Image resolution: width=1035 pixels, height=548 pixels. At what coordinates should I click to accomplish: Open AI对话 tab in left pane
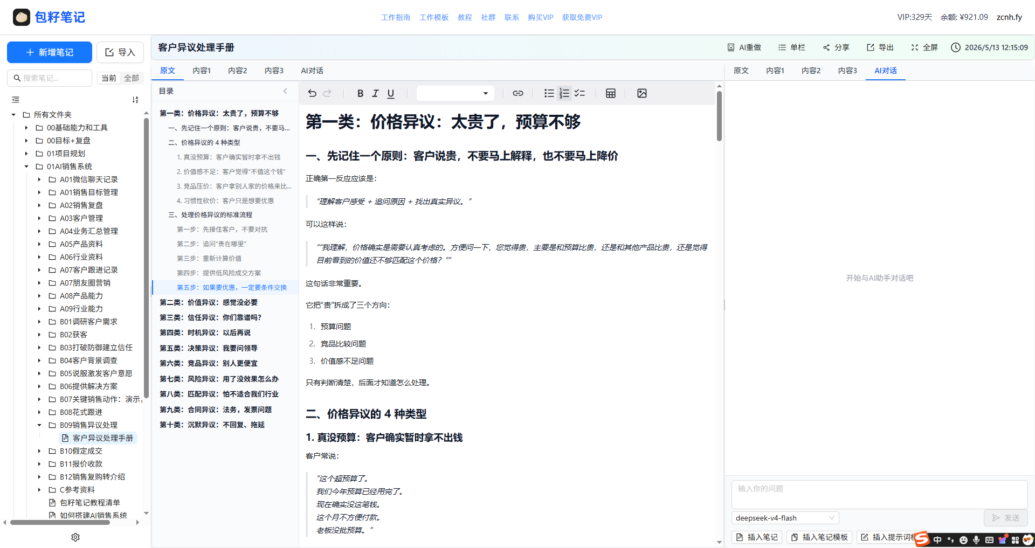pyautogui.click(x=312, y=71)
